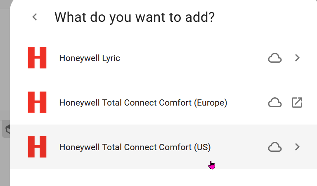Select the Honeywell Lyric label
317x186 pixels.
(x=90, y=58)
